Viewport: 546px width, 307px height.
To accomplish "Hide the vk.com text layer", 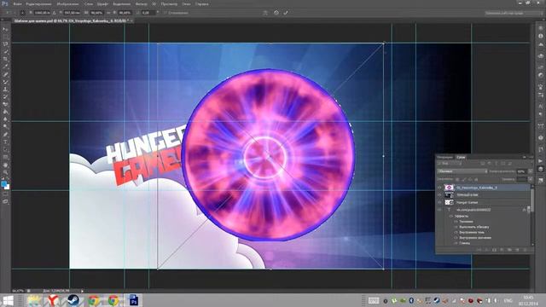I will point(439,210).
